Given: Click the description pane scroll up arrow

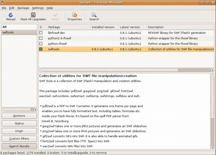Looking at the screenshot, I should click(213, 75).
